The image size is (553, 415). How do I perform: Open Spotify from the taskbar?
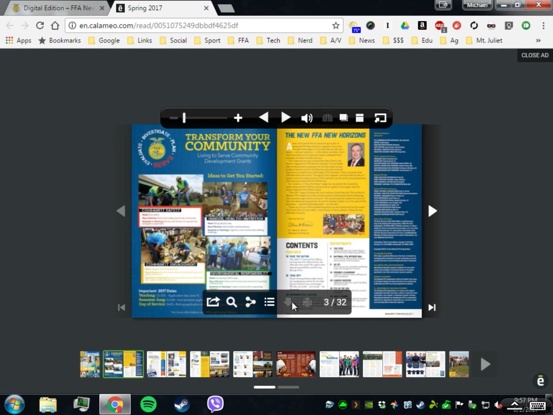point(148,404)
